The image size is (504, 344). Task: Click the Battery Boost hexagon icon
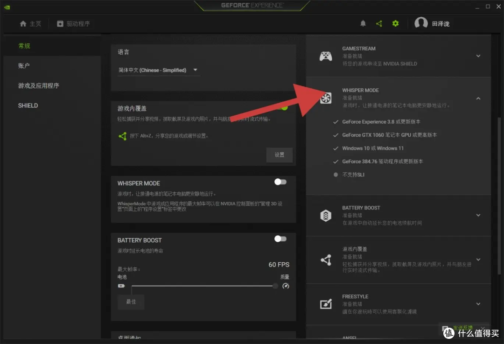(326, 215)
